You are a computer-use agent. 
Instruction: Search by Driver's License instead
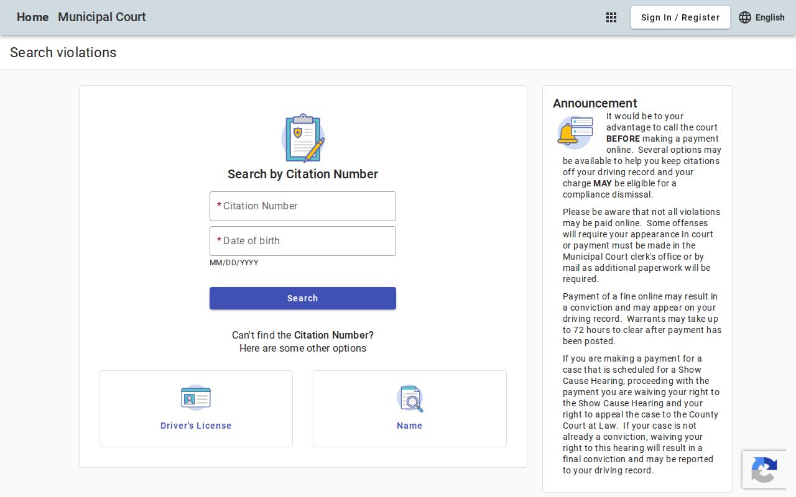pyautogui.click(x=196, y=409)
